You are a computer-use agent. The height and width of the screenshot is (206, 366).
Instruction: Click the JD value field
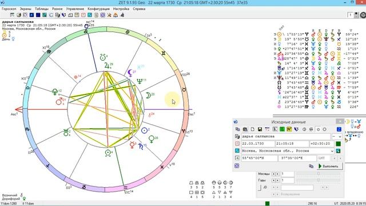(297, 188)
